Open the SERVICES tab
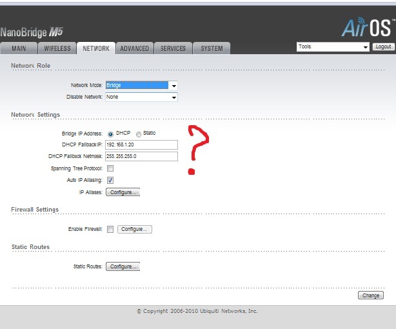 [173, 48]
